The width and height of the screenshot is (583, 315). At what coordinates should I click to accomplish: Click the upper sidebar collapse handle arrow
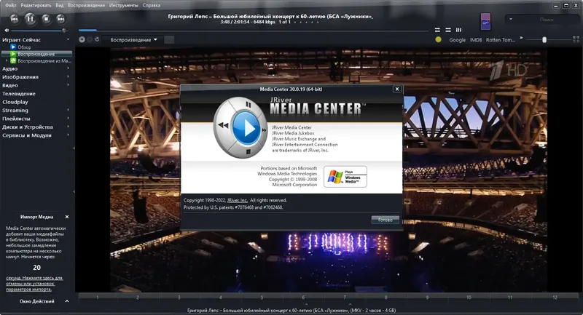(74, 148)
